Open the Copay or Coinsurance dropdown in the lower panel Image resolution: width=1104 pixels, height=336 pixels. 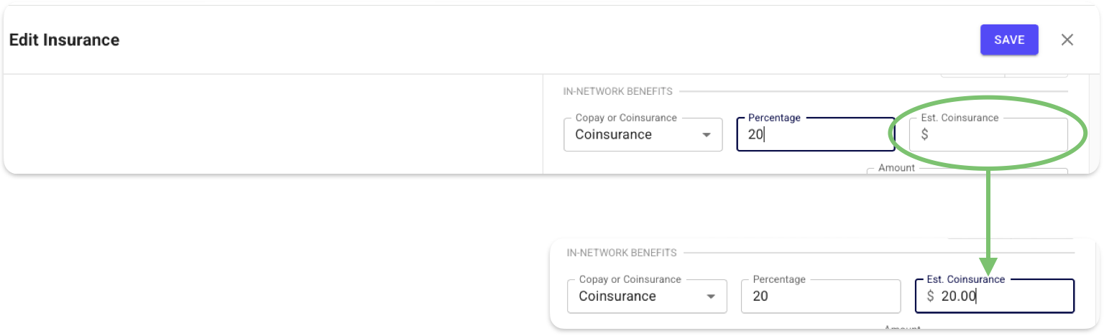point(645,297)
